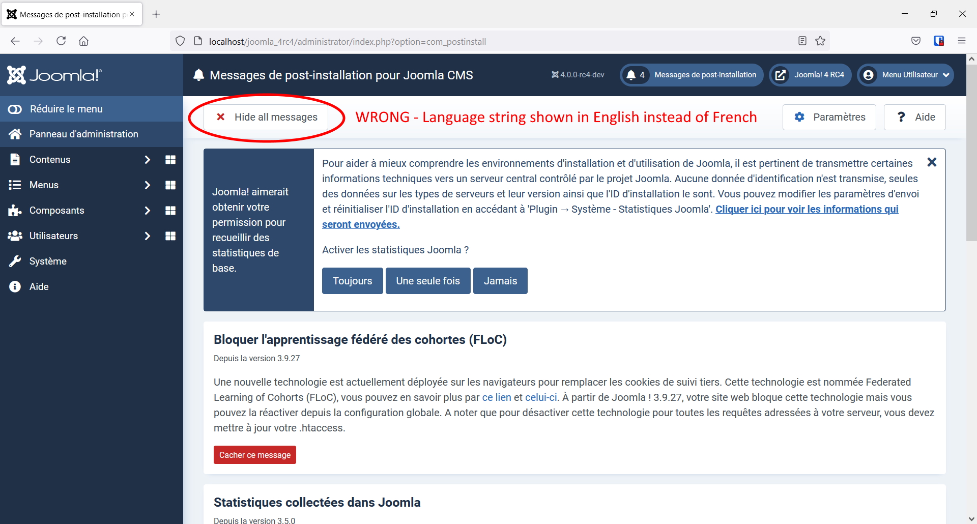Open the tracking protection shield icon
977x524 pixels.
point(180,41)
